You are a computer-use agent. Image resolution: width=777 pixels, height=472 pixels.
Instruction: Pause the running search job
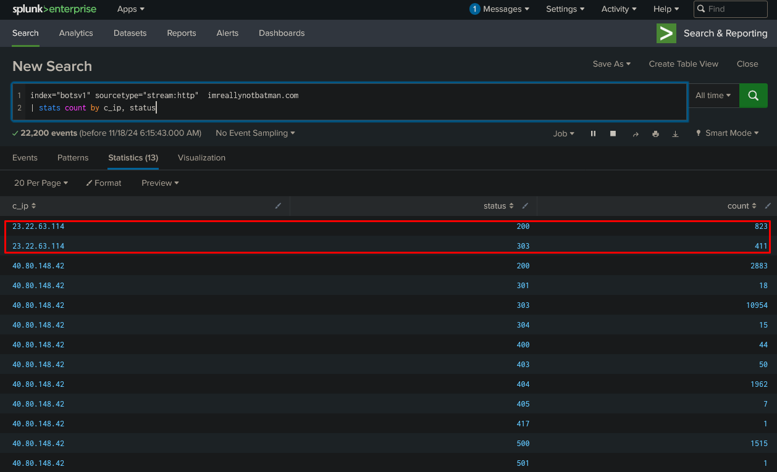tap(593, 133)
